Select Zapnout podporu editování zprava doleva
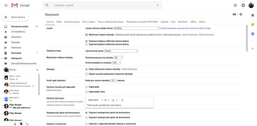This screenshot has width=257, height=126. [x=86, y=44]
